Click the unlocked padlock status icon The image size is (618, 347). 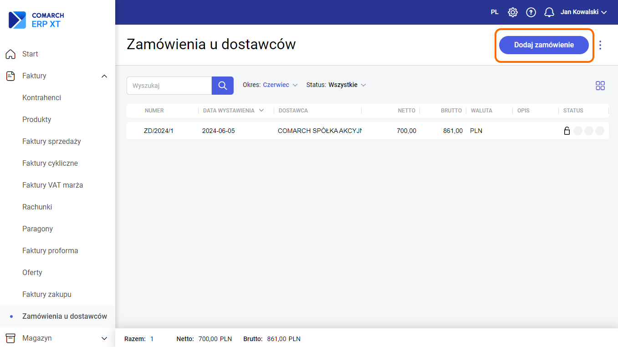(567, 131)
